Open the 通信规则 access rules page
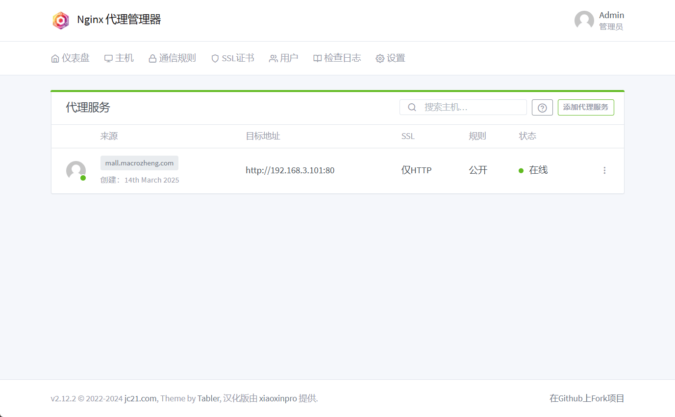Image resolution: width=675 pixels, height=417 pixels. click(x=172, y=58)
